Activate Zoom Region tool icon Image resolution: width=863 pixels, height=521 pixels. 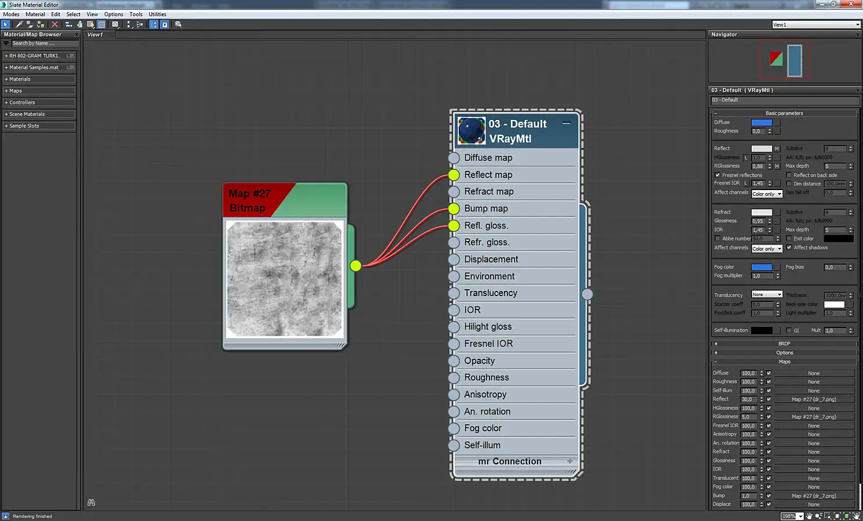coord(828,516)
